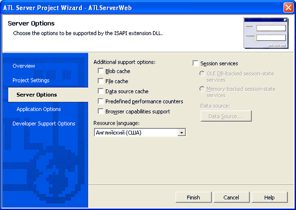Switch to Application Options page
The height and width of the screenshot is (210, 296).
pyautogui.click(x=38, y=109)
